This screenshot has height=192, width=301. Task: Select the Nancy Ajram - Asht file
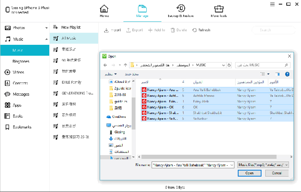click(x=217, y=96)
